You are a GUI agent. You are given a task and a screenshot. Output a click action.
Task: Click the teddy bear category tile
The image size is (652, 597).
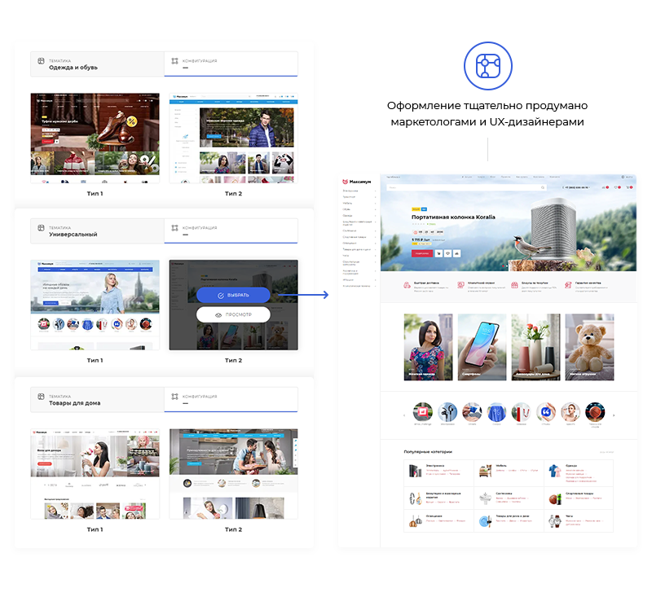(x=590, y=348)
